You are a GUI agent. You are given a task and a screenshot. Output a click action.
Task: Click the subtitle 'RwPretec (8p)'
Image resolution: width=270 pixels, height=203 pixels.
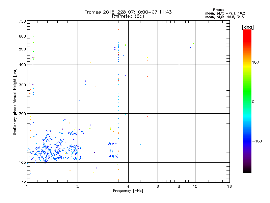[128, 16]
